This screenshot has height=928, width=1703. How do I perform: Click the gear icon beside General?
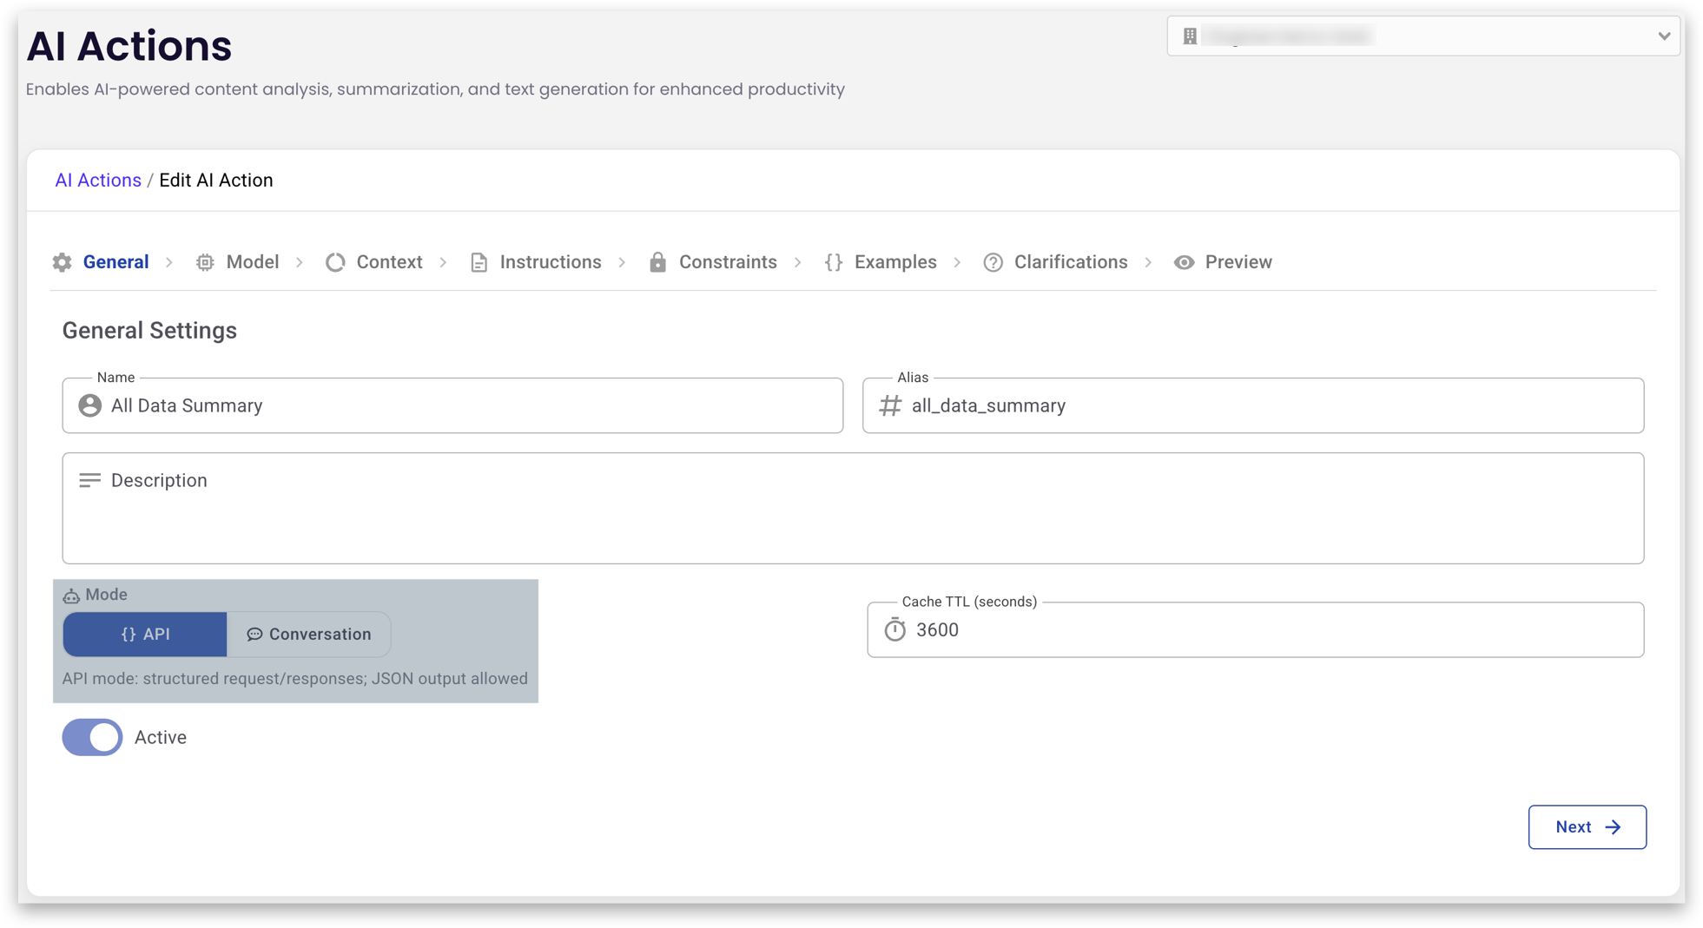tap(62, 262)
